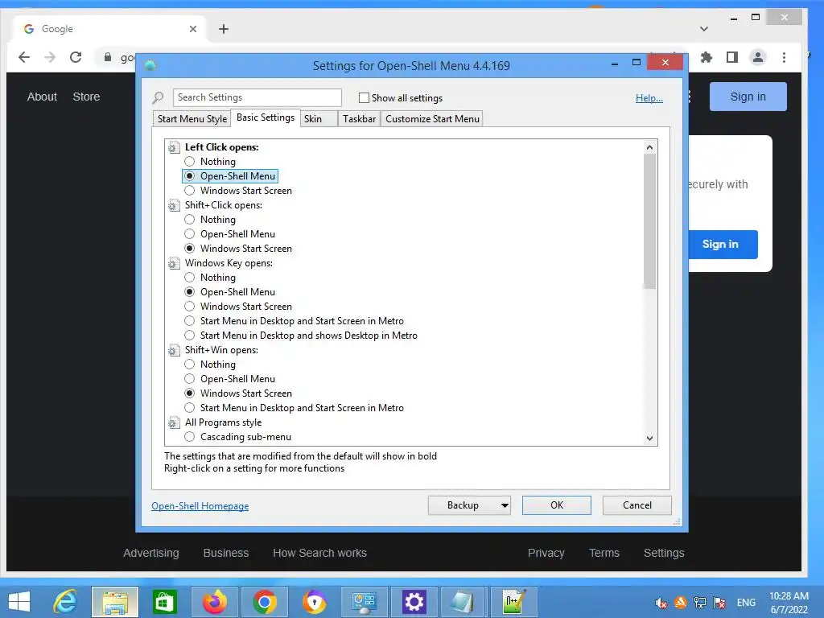Open the purple gear settings app on taskbar
This screenshot has width=824, height=618.
point(414,602)
